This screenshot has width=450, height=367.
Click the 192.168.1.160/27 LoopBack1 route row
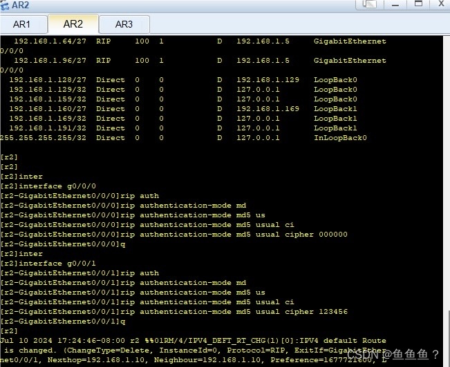click(183, 109)
